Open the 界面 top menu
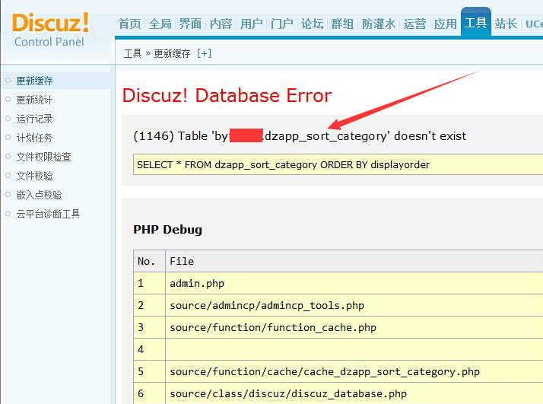Image resolution: width=543 pixels, height=404 pixels. pos(190,24)
